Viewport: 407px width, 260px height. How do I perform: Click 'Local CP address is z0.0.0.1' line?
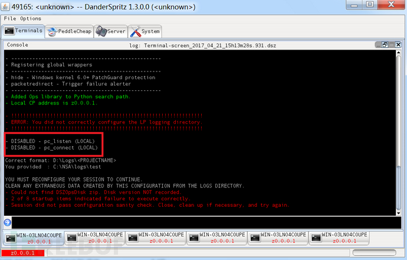[52, 103]
